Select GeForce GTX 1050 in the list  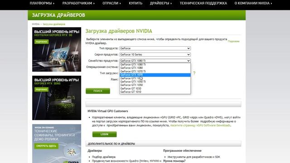pos(155,85)
